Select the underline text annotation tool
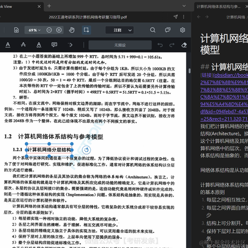Image resolution: width=248 pixels, height=248 pixels. pyautogui.click(x=8, y=45)
